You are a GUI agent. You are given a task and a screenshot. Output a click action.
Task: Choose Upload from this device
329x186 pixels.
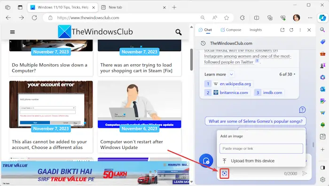coord(261,161)
